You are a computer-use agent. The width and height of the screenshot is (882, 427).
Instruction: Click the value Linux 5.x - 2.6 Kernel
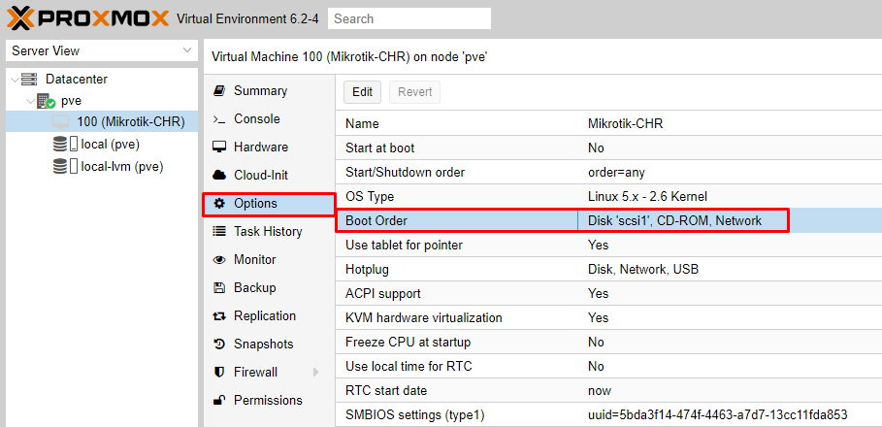click(x=647, y=196)
